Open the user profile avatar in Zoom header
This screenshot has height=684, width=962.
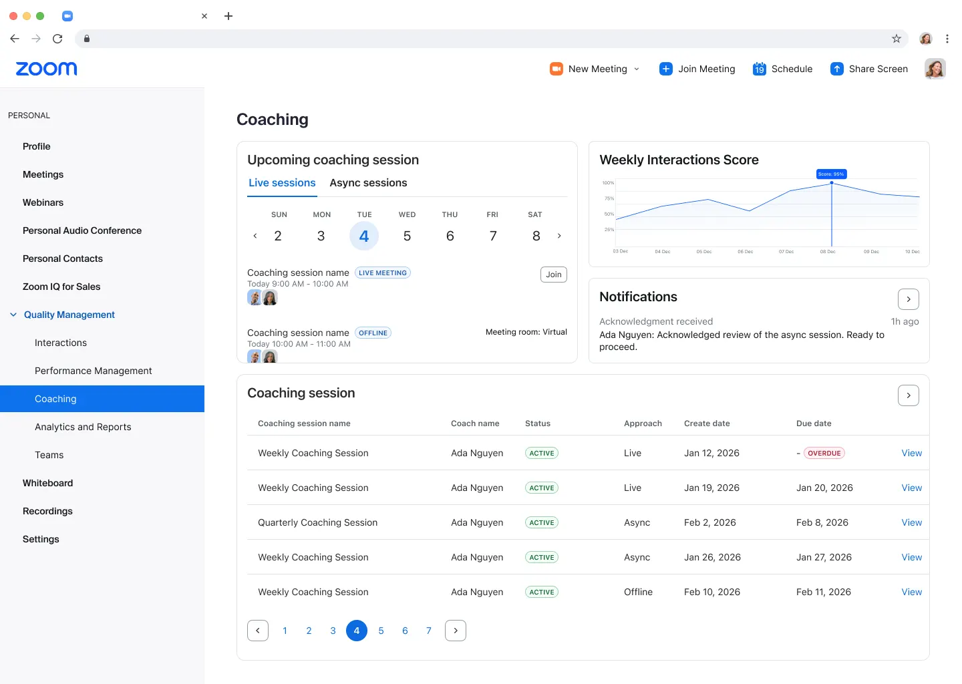click(x=935, y=69)
